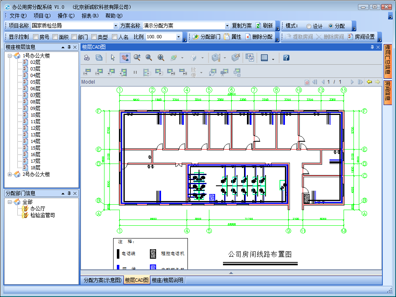This screenshot has width=396, height=297.
Task: Select the 设计 mode radio button
Action: [309, 26]
